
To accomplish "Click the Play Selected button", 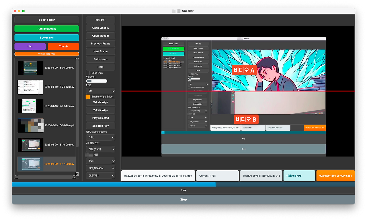I will (x=101, y=118).
